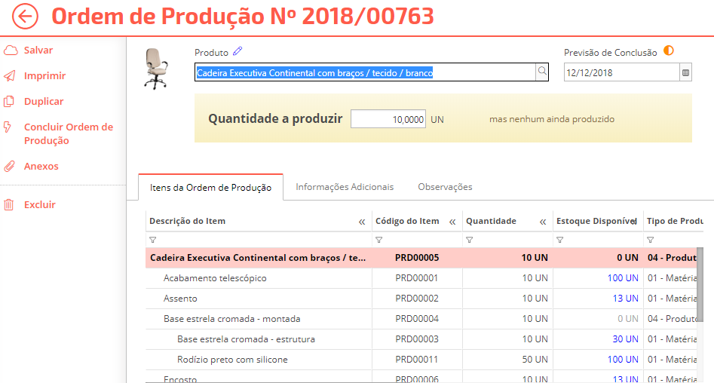Click half-circle status icon beside Previsão de Conclusão
Image resolution: width=714 pixels, height=383 pixels.
coord(668,51)
